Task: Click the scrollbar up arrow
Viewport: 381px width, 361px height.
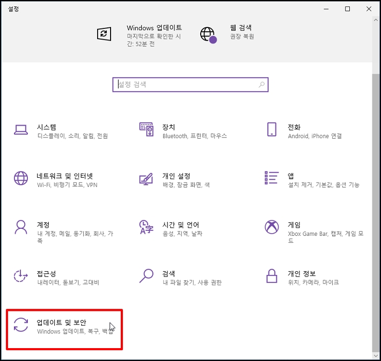Action: point(376,21)
